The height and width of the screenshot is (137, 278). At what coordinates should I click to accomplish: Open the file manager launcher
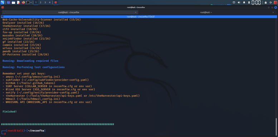pyautogui.click(x=14, y=2)
